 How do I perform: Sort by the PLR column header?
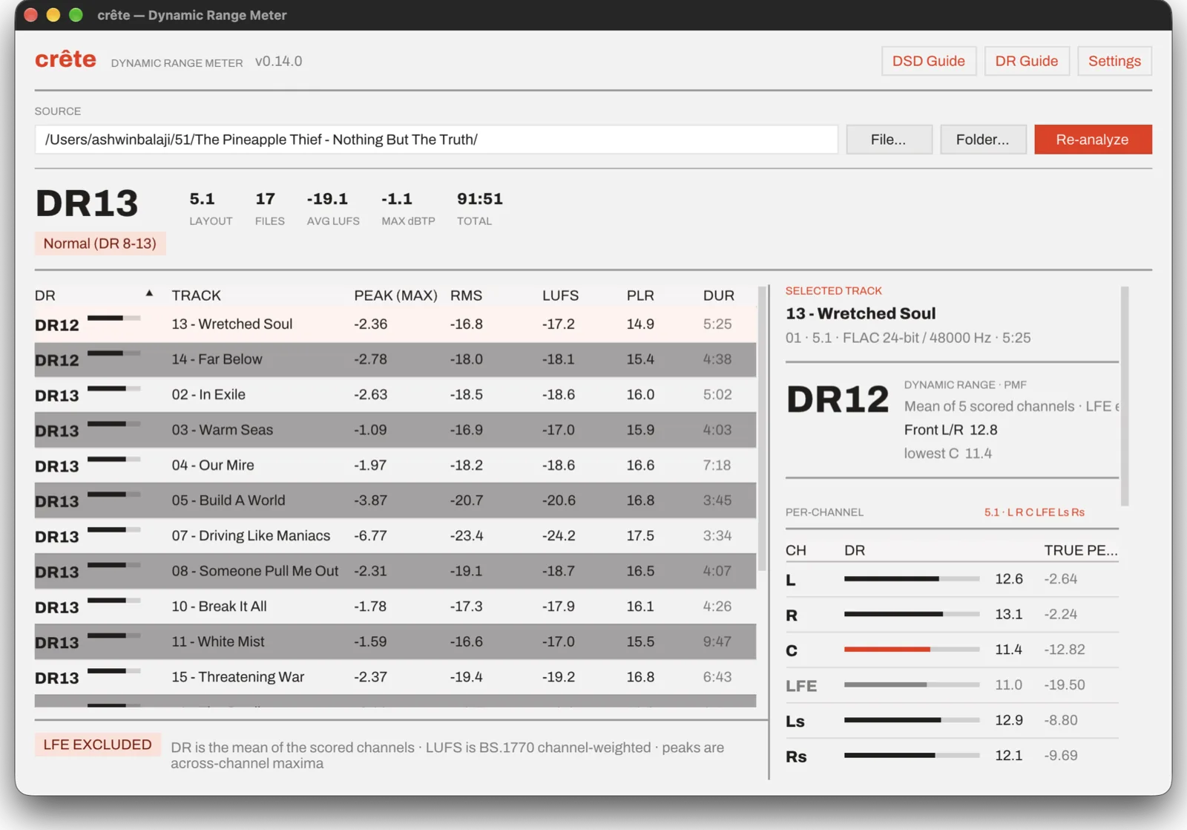[640, 295]
